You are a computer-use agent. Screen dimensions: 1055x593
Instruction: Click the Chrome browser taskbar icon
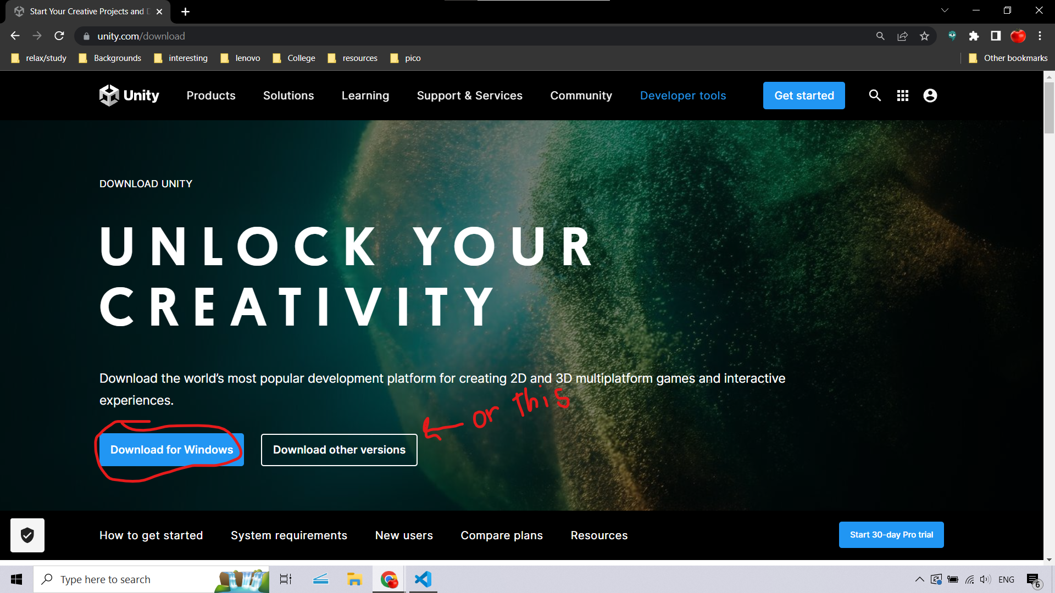click(388, 579)
